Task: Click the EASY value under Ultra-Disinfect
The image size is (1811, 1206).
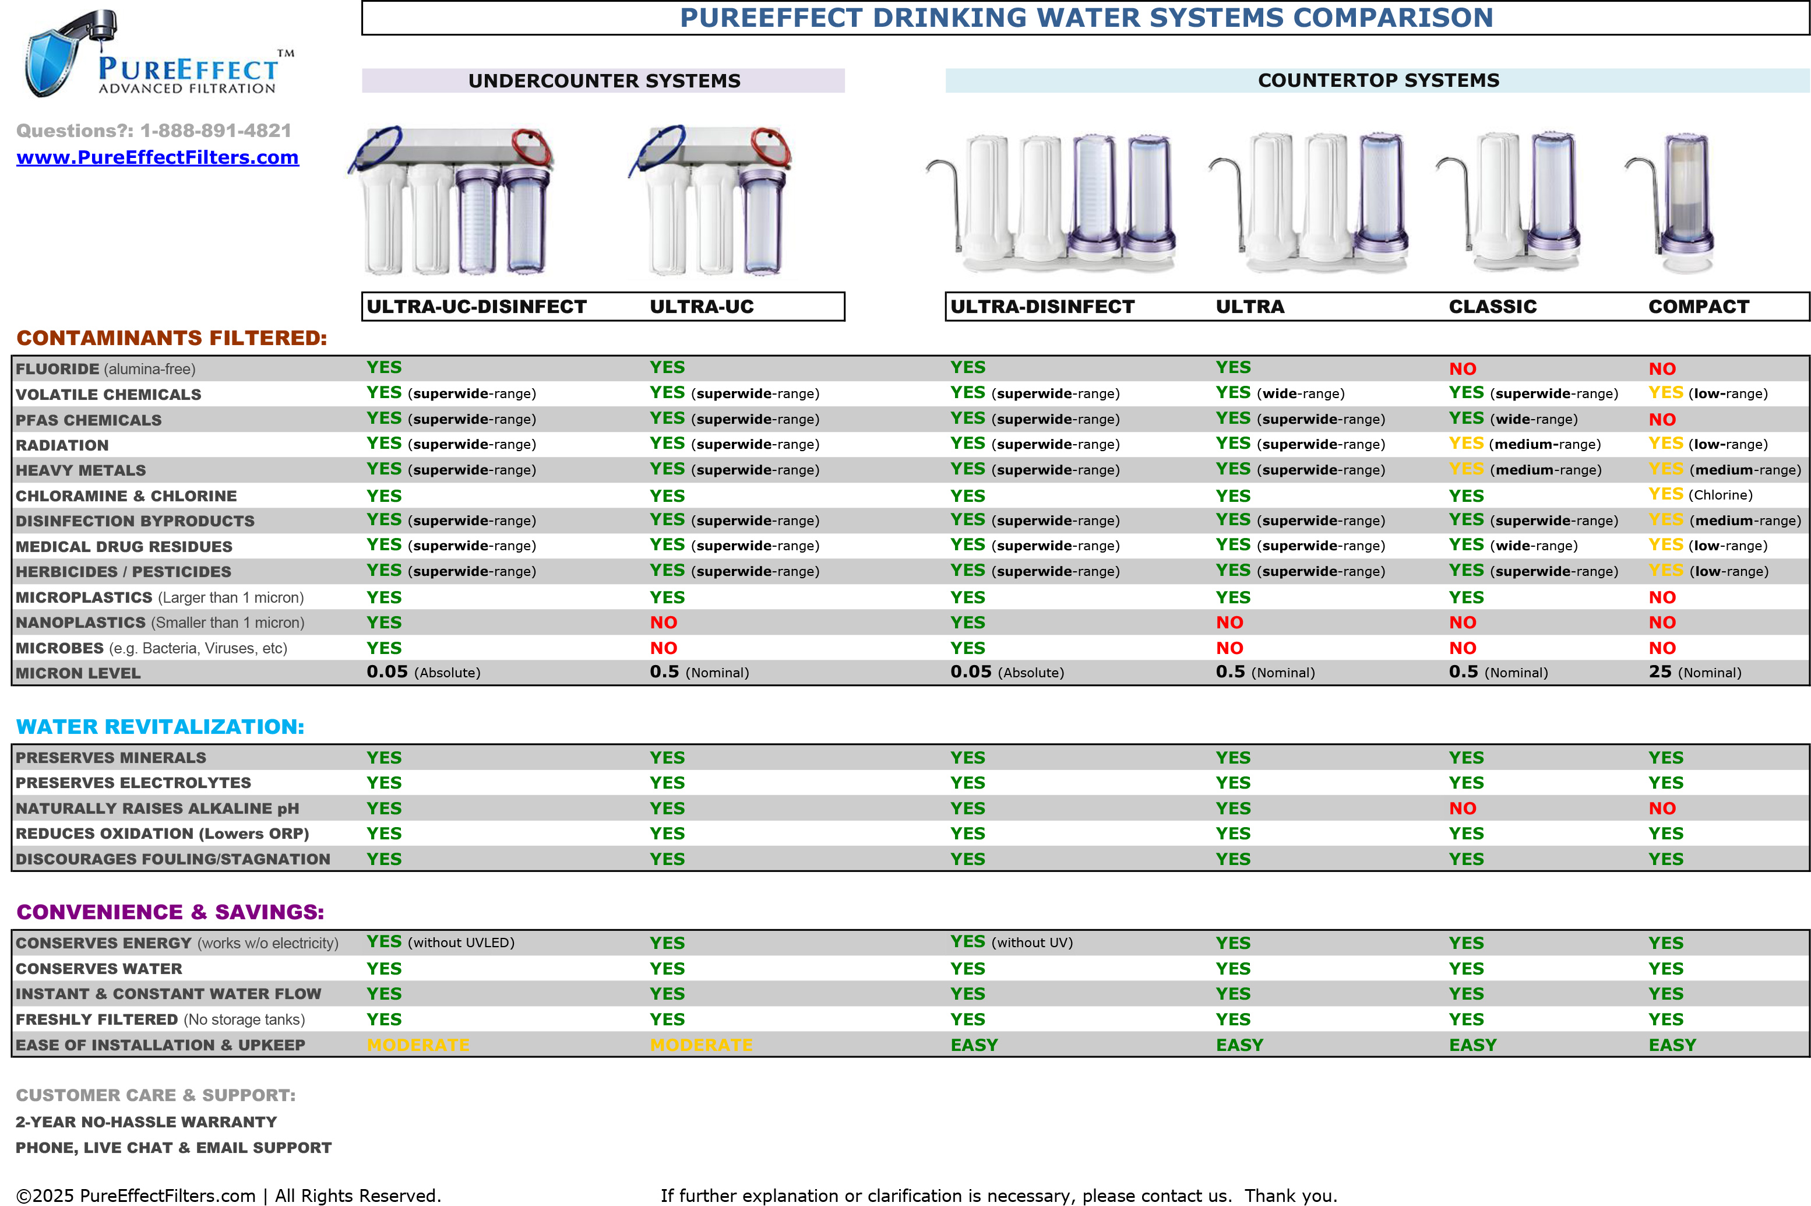Action: (x=974, y=1045)
